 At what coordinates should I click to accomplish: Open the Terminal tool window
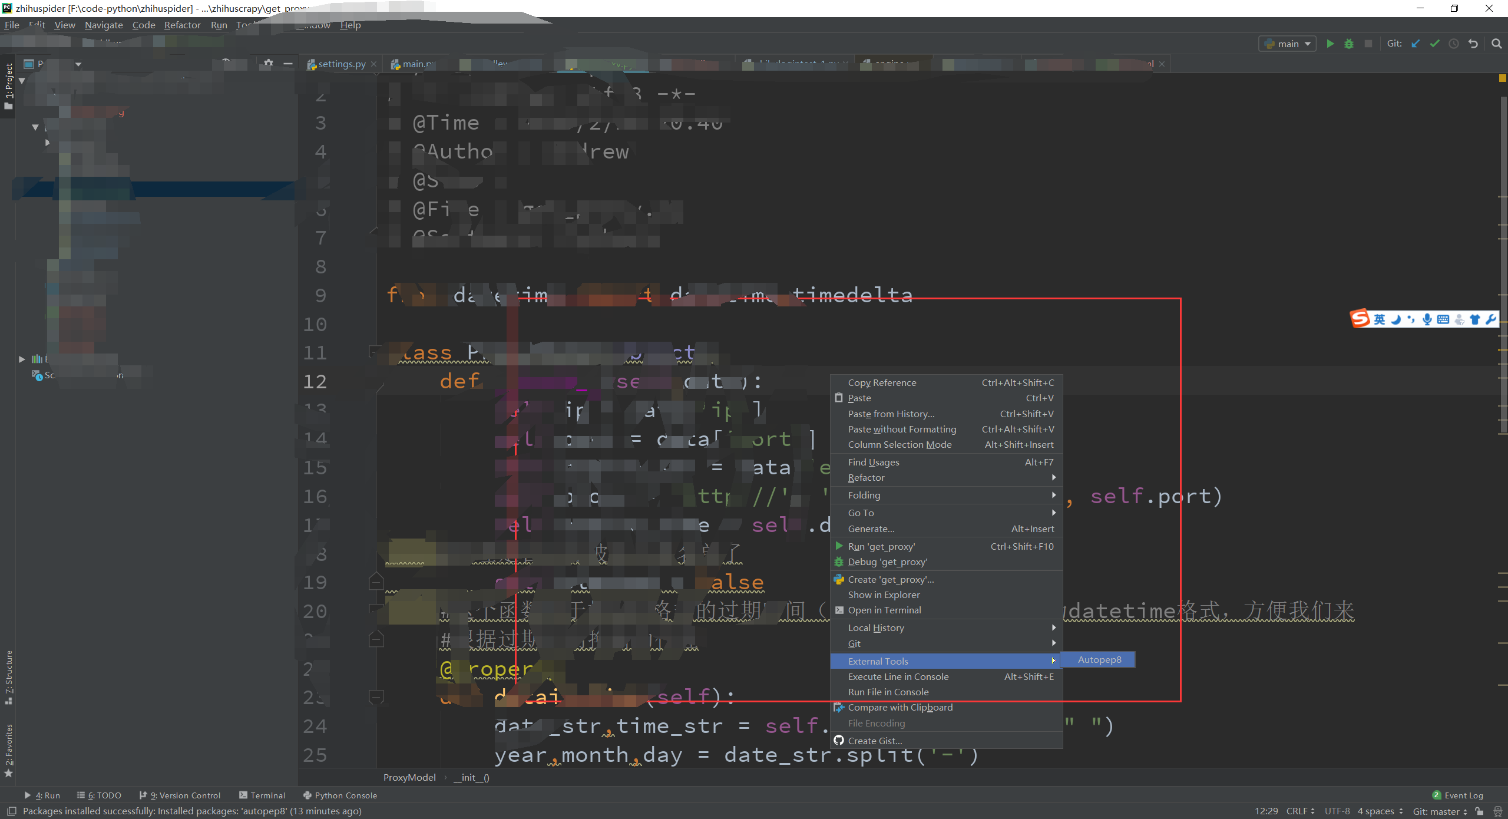point(262,795)
